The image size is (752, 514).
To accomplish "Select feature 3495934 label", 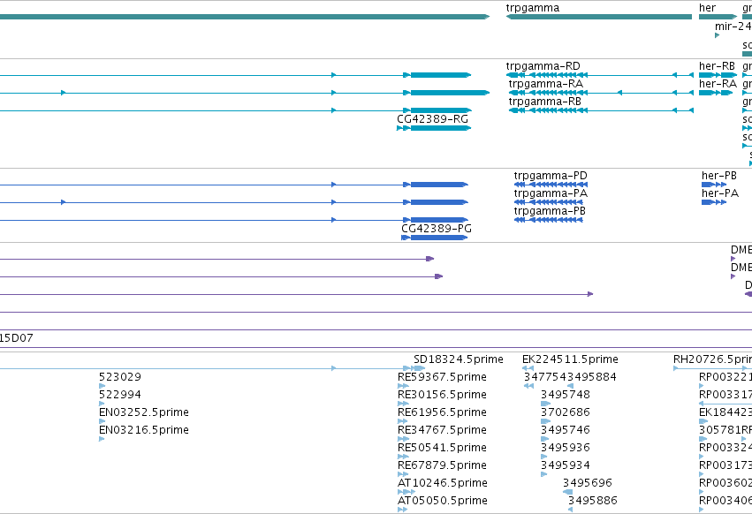I will [565, 465].
